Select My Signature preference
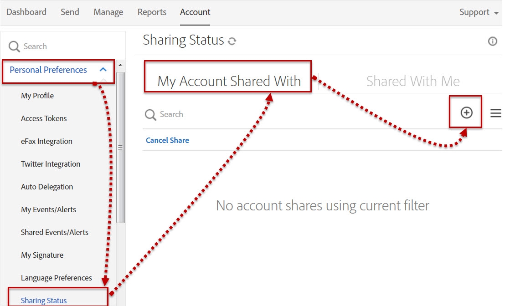505x306 pixels. [x=42, y=255]
